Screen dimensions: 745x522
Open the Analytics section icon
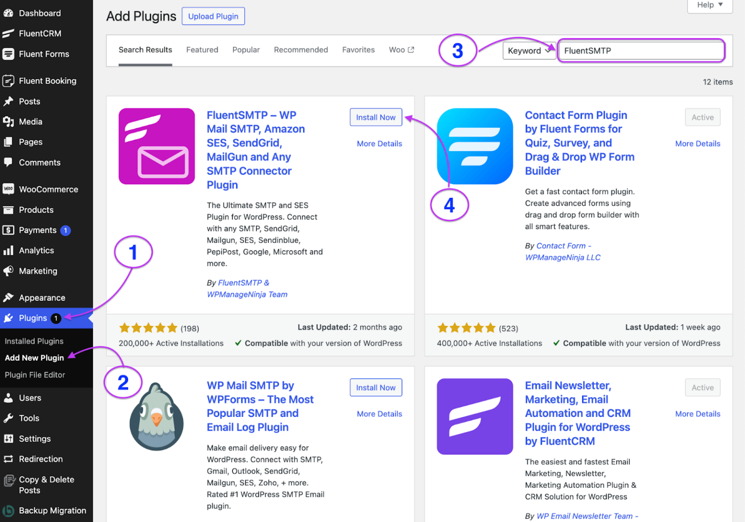click(9, 250)
